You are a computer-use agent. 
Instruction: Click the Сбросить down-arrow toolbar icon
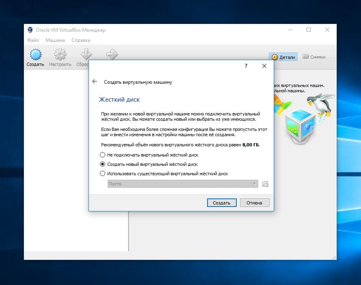click(x=84, y=55)
